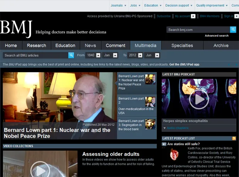Open Are statins still safe podcast title
Screen dimensions: 239x177
(x=183, y=144)
